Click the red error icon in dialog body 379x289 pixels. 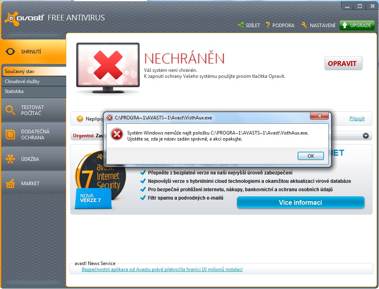click(117, 134)
